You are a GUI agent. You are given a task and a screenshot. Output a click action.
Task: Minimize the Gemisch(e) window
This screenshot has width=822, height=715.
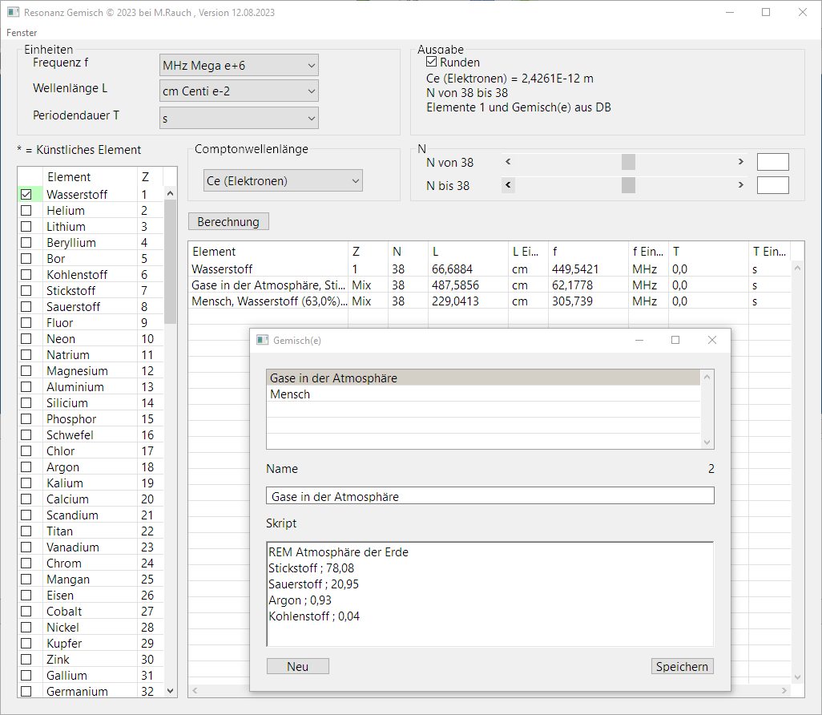click(x=639, y=340)
